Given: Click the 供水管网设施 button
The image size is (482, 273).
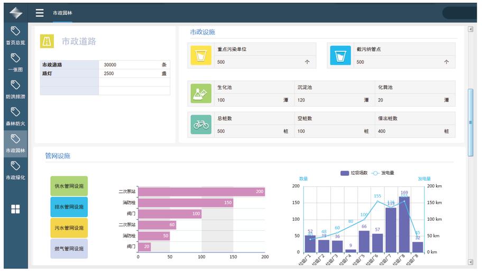Looking at the screenshot, I should coord(69,186).
